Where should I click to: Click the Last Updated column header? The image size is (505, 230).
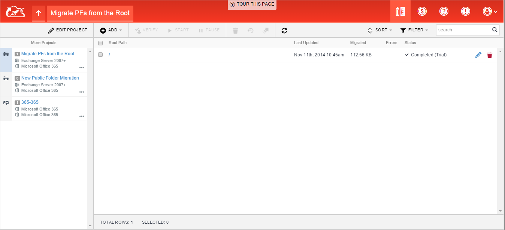306,43
